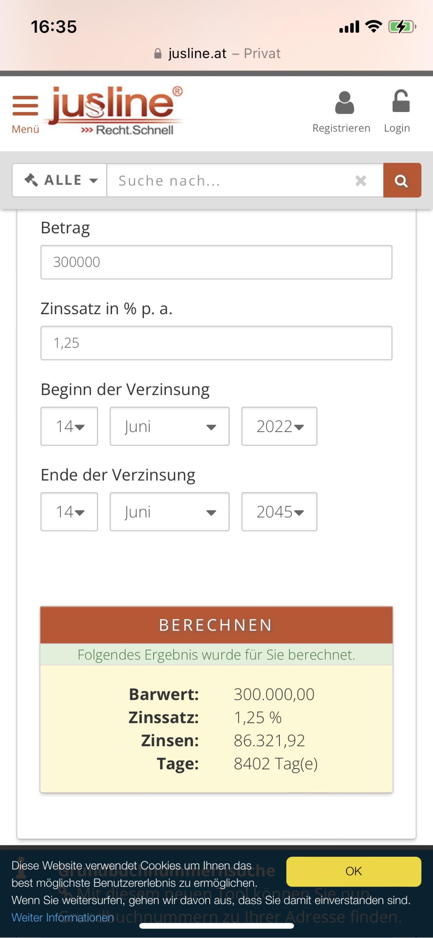Image resolution: width=433 pixels, height=938 pixels.
Task: Open the start month dropdown showing Juni
Action: point(169,426)
